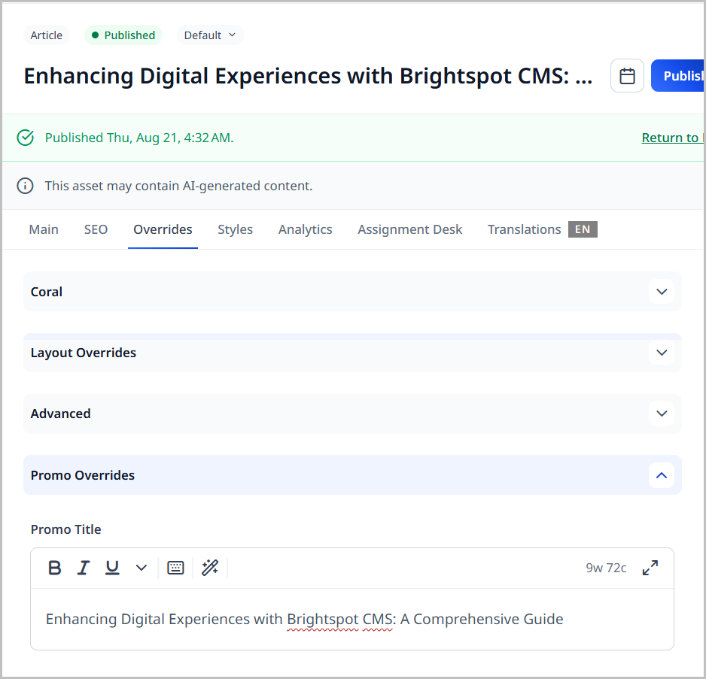This screenshot has height=679, width=706.
Task: Apply underline formatting in Promo Title toolbar
Action: coord(112,568)
